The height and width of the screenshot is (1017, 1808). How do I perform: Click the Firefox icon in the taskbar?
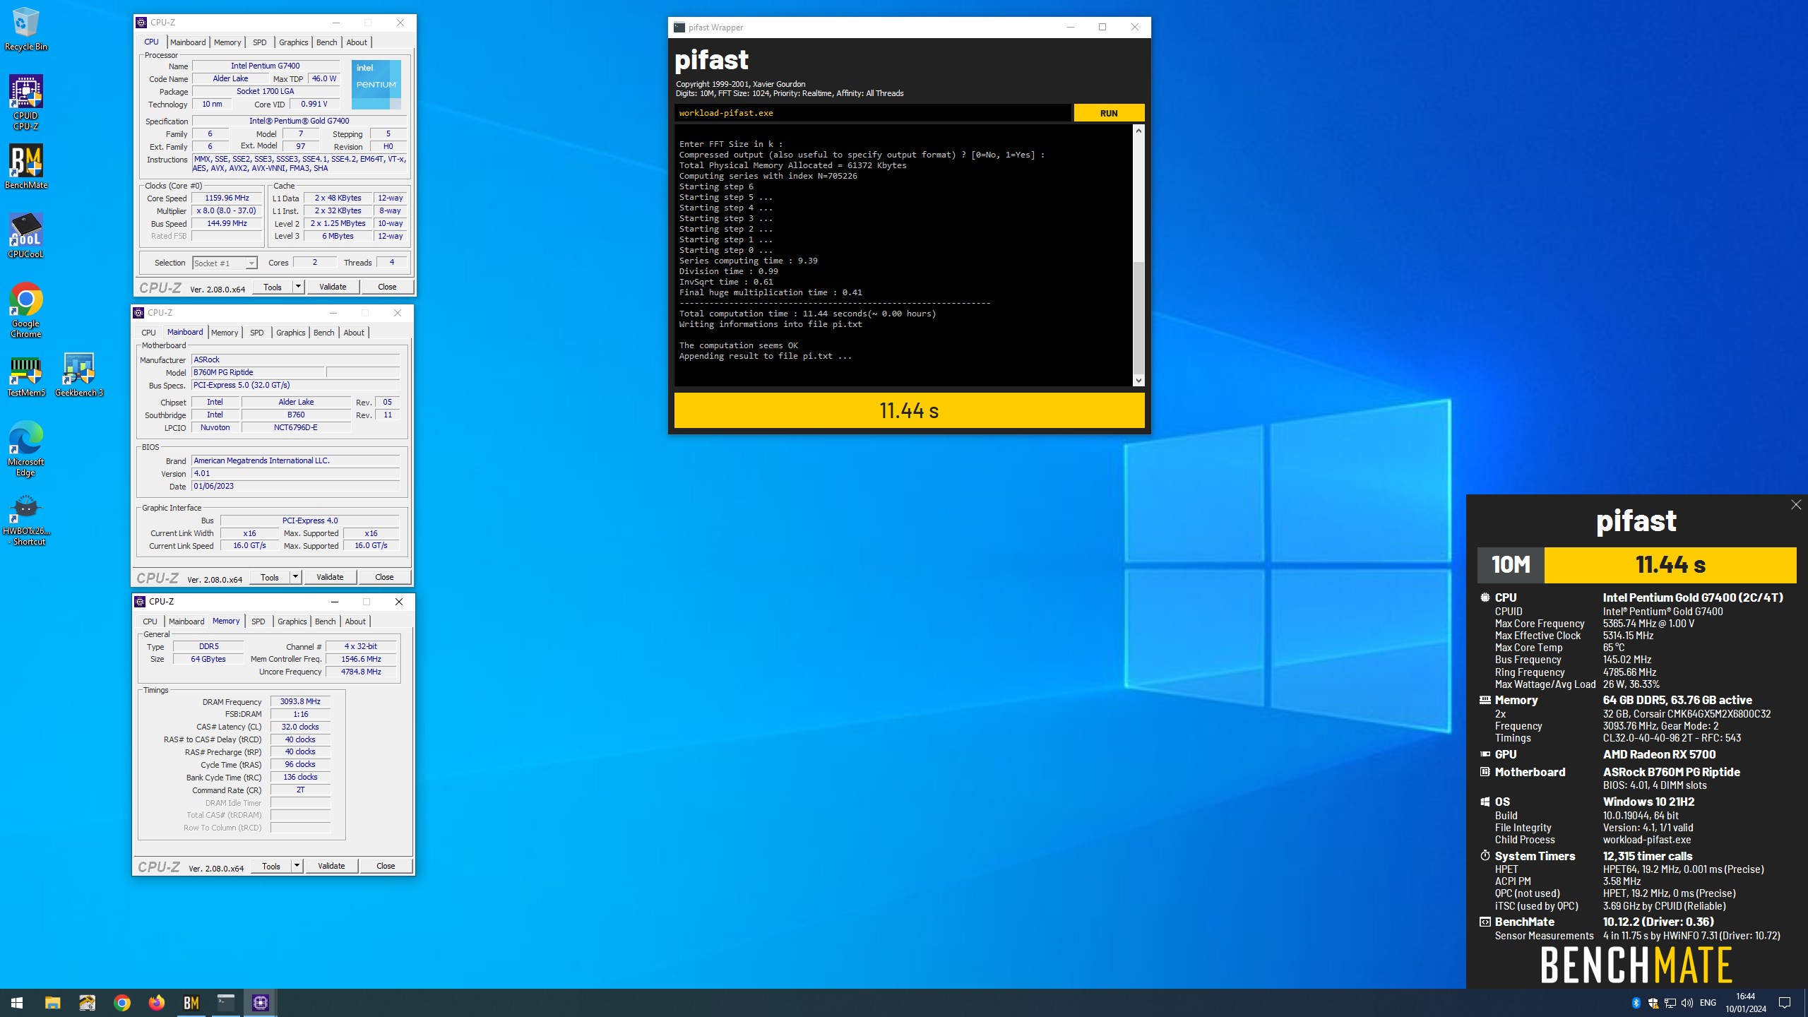[x=157, y=1003]
